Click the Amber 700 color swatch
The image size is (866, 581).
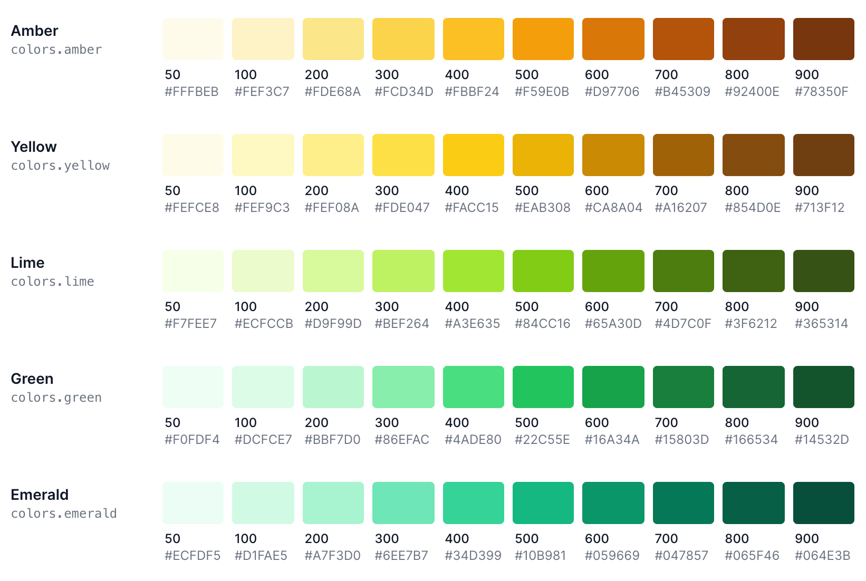click(684, 39)
